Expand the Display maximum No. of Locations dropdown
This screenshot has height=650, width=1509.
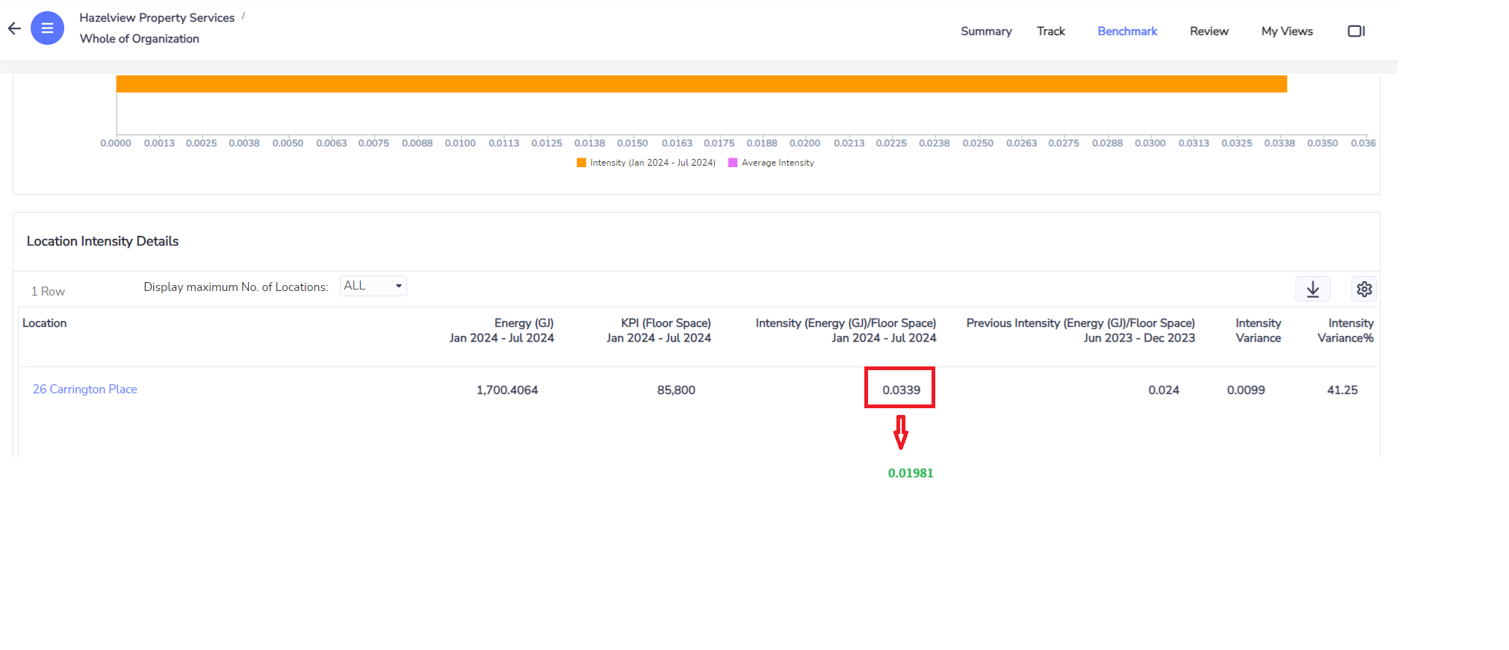click(x=373, y=286)
